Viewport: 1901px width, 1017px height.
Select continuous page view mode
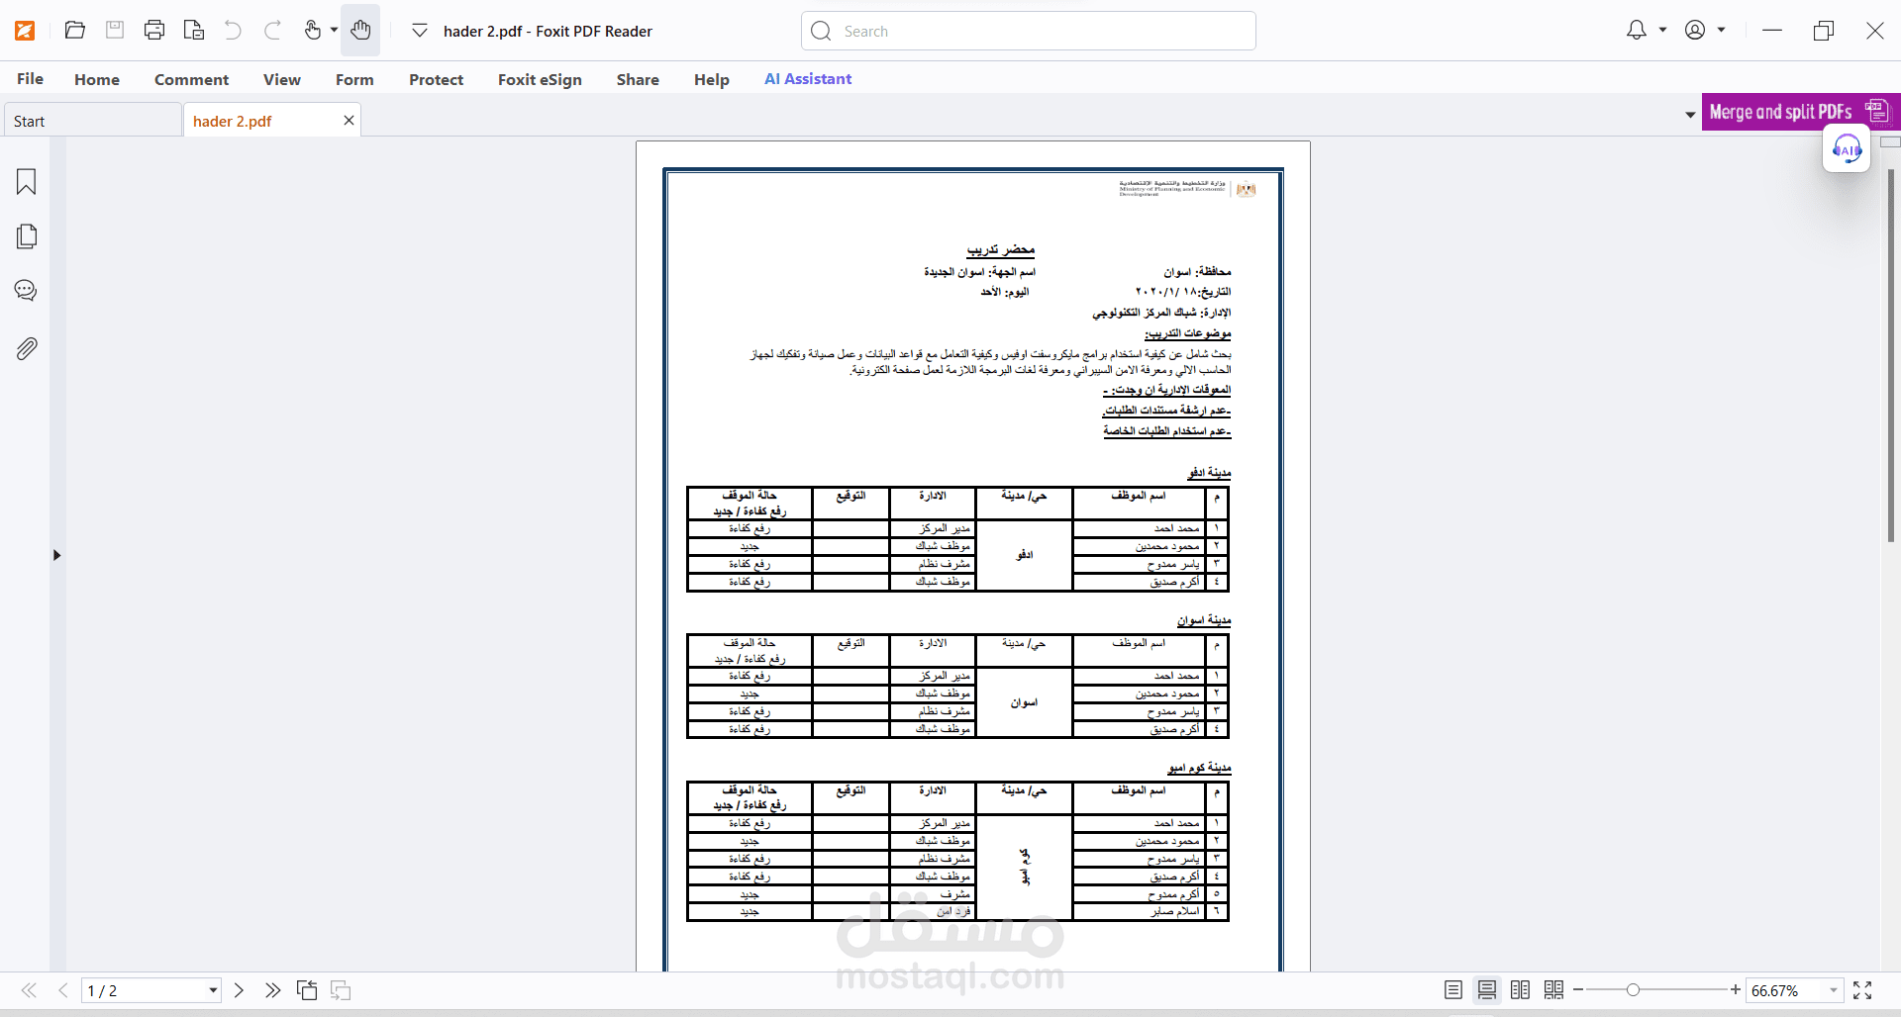[1487, 990]
